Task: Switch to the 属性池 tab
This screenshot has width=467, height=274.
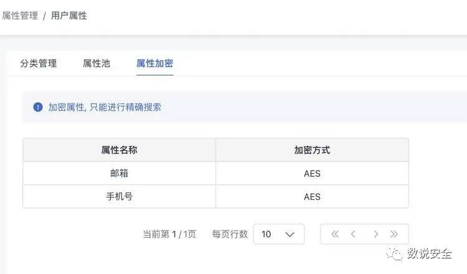Action: tap(97, 63)
